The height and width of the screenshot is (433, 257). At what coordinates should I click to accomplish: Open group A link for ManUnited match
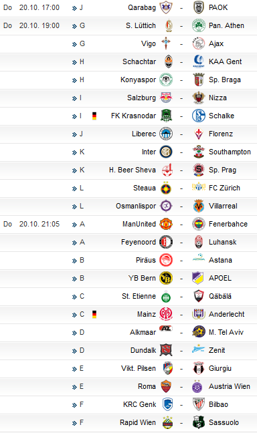click(78, 224)
